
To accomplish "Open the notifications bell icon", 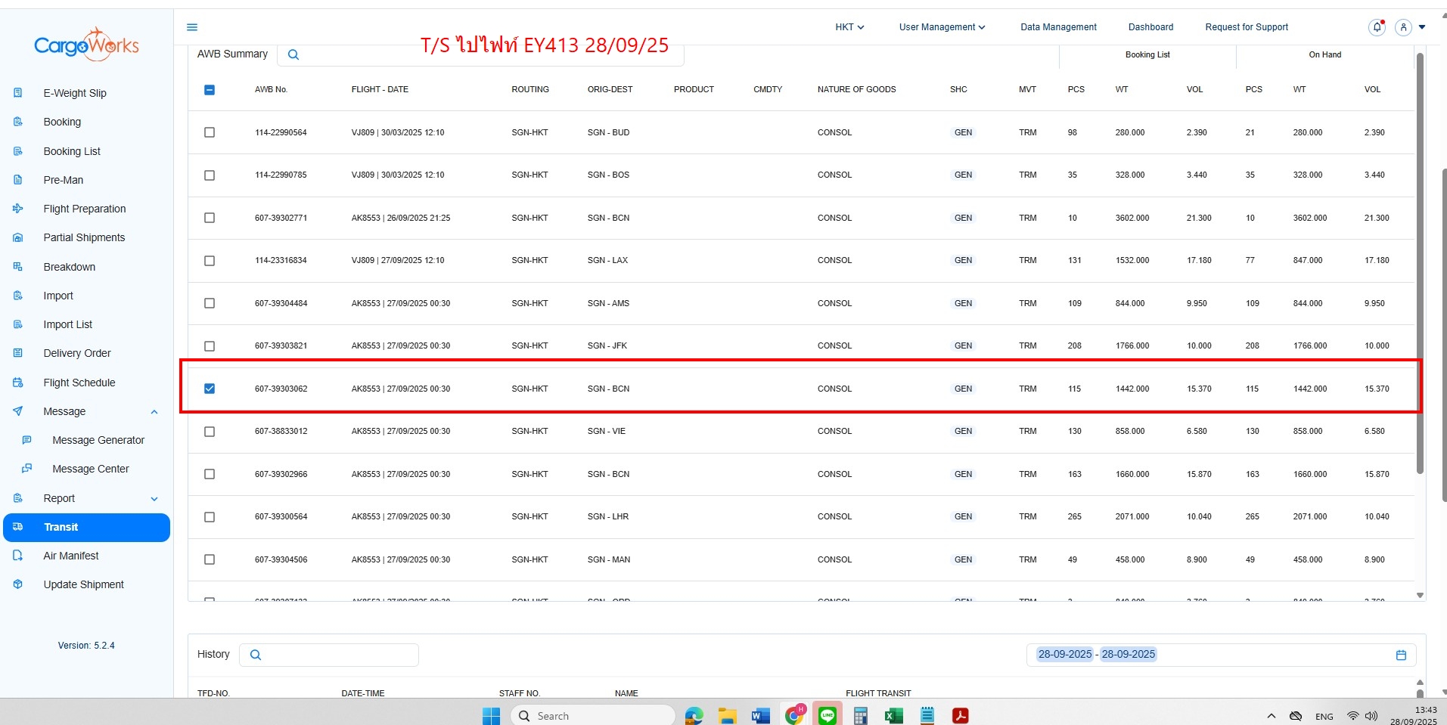I will click(x=1377, y=27).
